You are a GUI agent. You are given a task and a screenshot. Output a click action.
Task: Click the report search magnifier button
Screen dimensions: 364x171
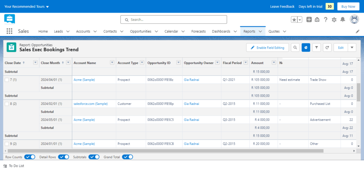click(x=295, y=48)
